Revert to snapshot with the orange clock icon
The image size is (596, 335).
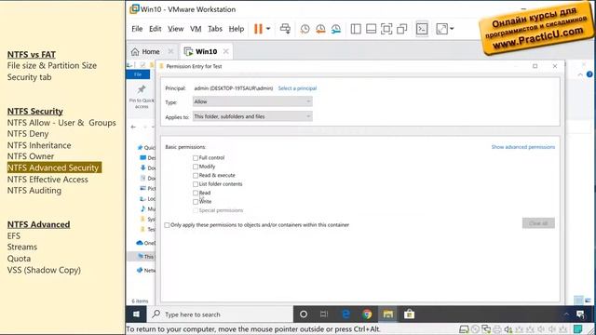[x=320, y=29]
